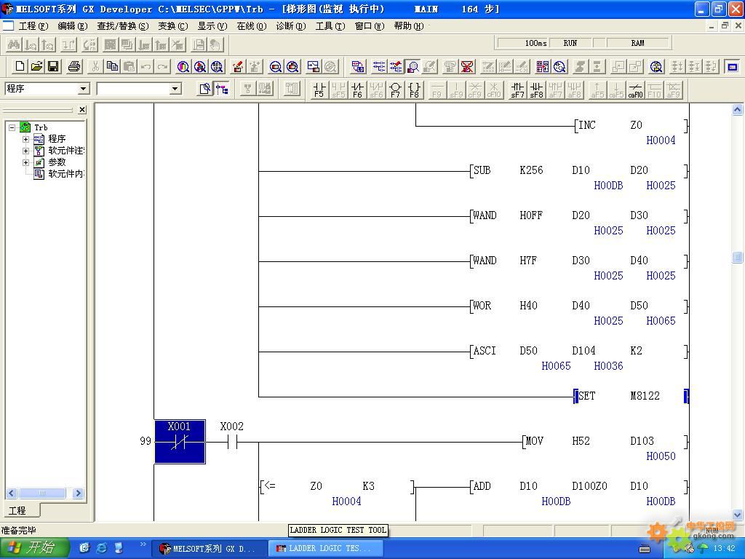The image size is (745, 559).
Task: Collapse the Trb project root node
Action: [x=12, y=127]
